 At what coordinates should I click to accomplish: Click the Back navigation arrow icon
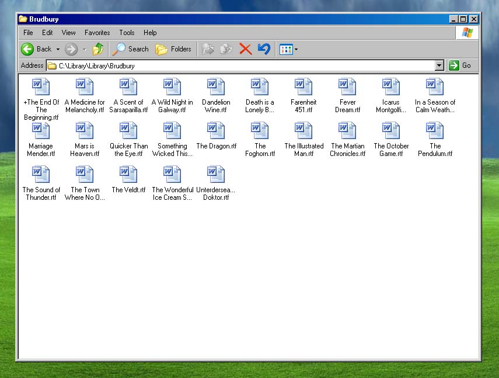click(x=27, y=49)
